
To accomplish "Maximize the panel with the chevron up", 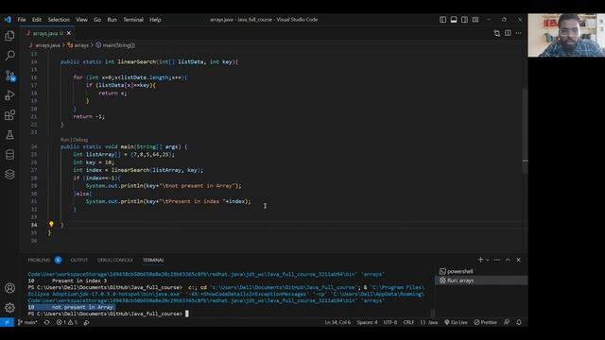I will tap(508, 260).
